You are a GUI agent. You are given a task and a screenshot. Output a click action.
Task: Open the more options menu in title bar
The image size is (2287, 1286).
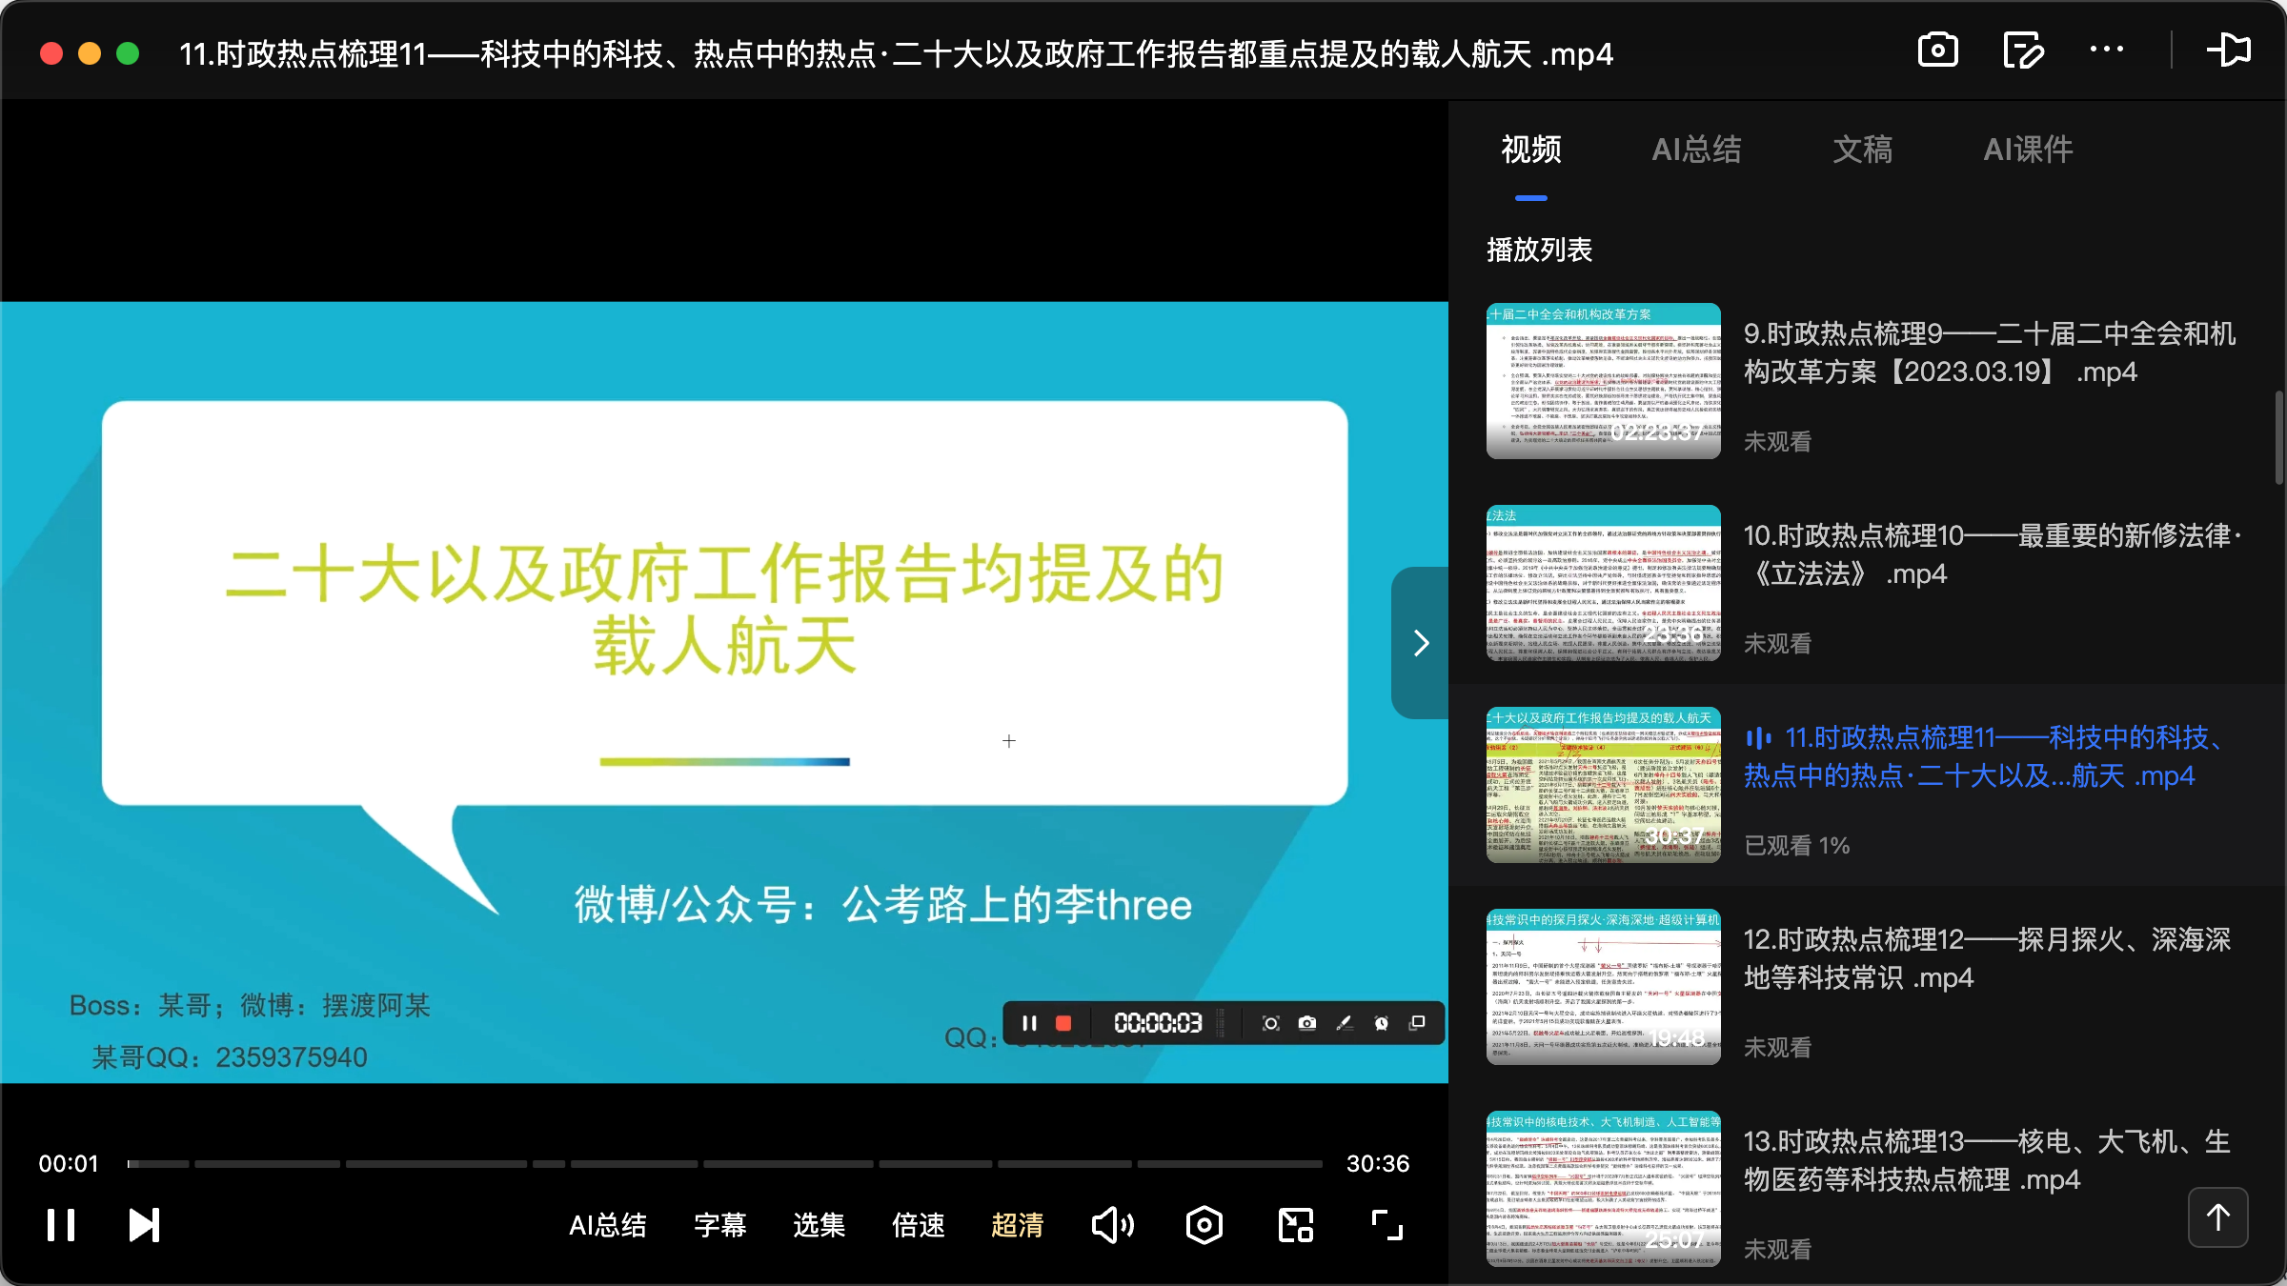[2106, 50]
